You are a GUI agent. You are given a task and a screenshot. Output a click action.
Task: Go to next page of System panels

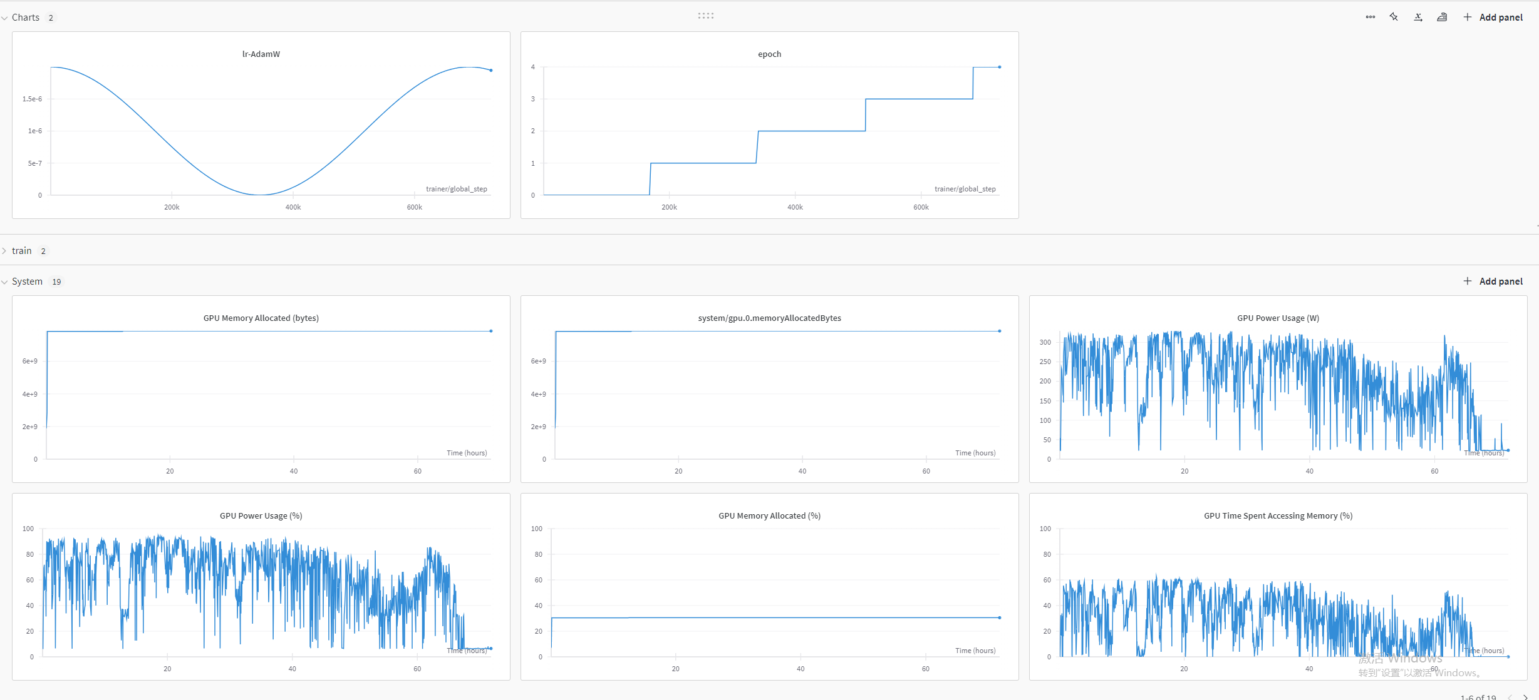[1525, 697]
